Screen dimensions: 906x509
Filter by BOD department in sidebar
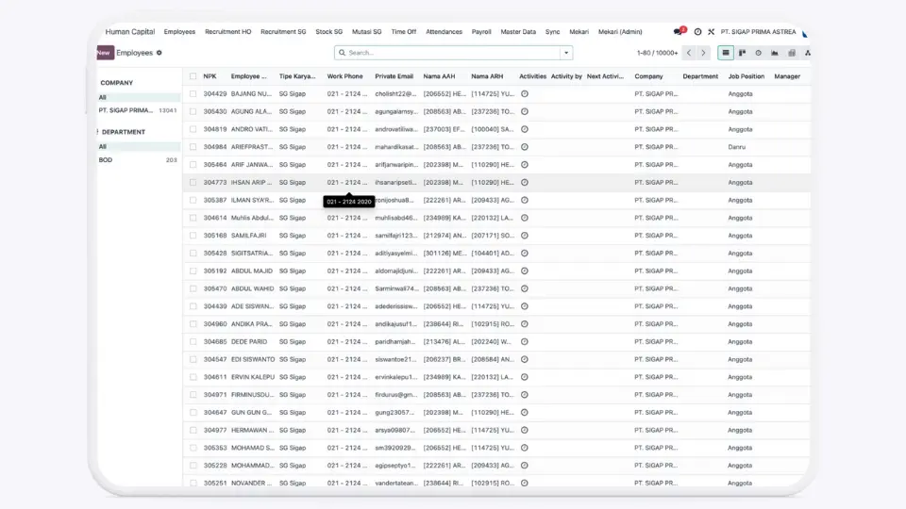(106, 160)
